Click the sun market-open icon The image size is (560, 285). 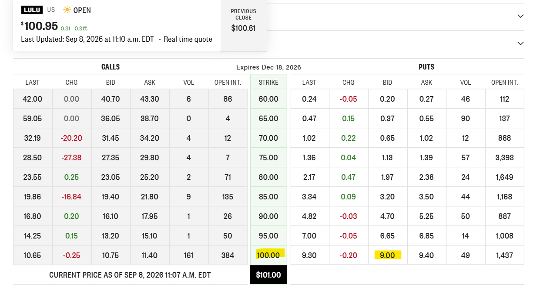pyautogui.click(x=67, y=10)
